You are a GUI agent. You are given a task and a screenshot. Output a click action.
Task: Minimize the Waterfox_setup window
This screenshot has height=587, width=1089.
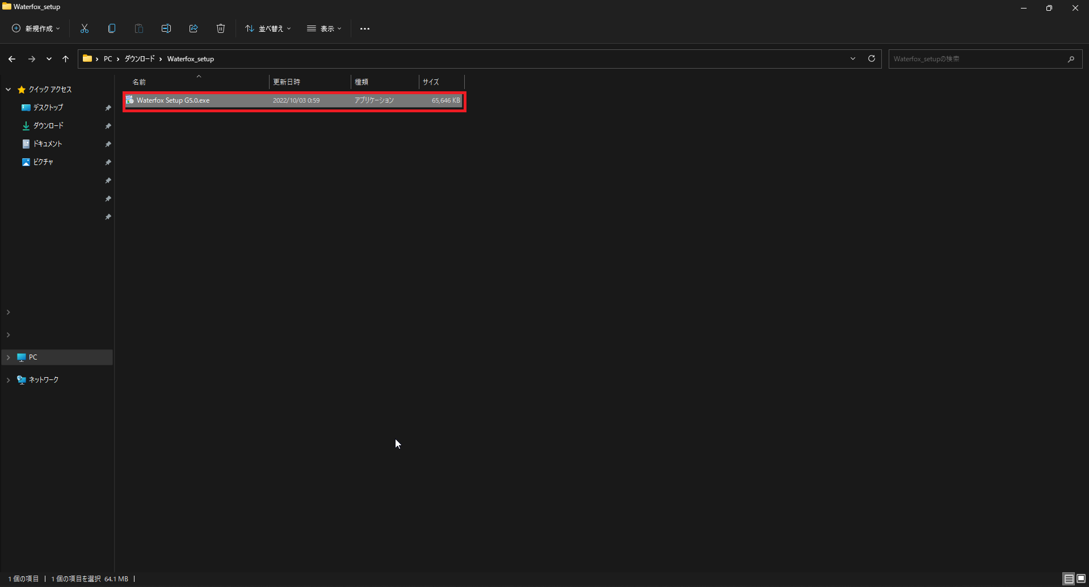click(1024, 8)
